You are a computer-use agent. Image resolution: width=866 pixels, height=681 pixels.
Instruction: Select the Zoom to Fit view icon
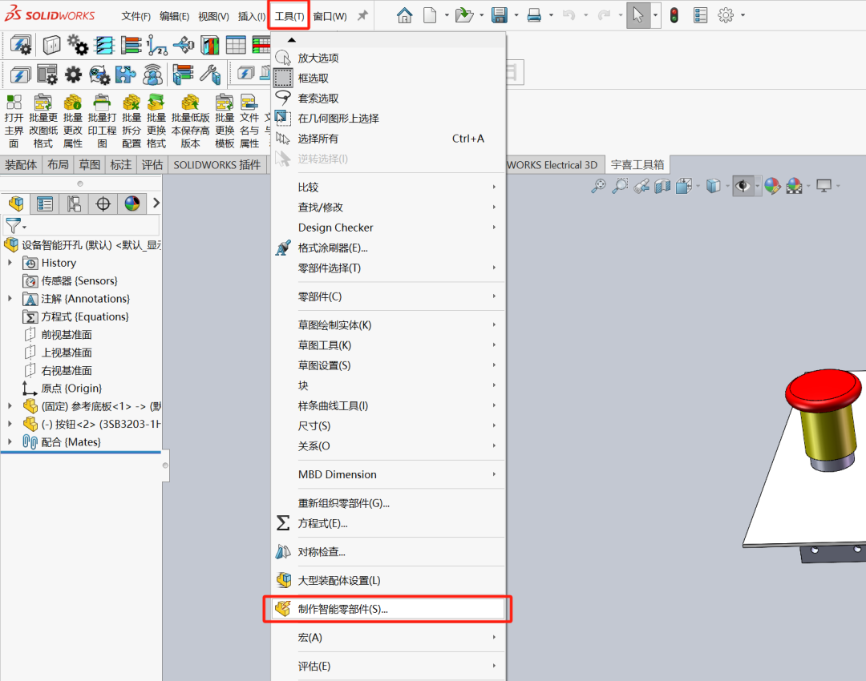point(600,186)
